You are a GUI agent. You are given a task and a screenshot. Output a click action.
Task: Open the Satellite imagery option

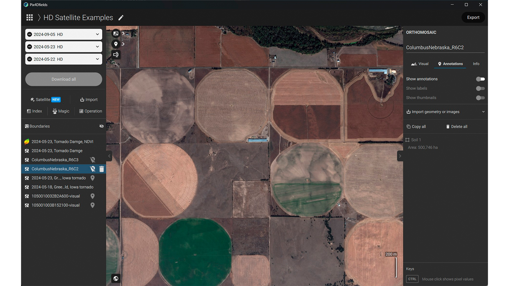click(x=45, y=99)
